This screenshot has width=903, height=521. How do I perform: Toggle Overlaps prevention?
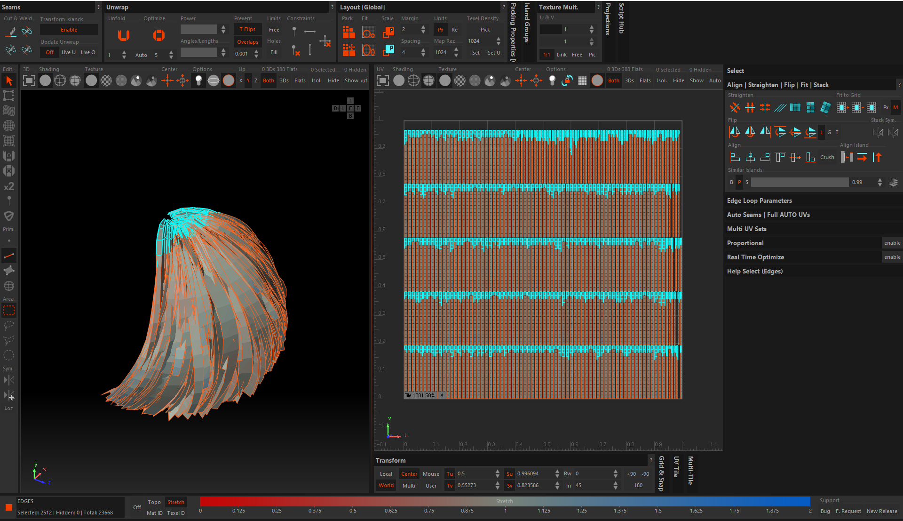[x=247, y=42]
